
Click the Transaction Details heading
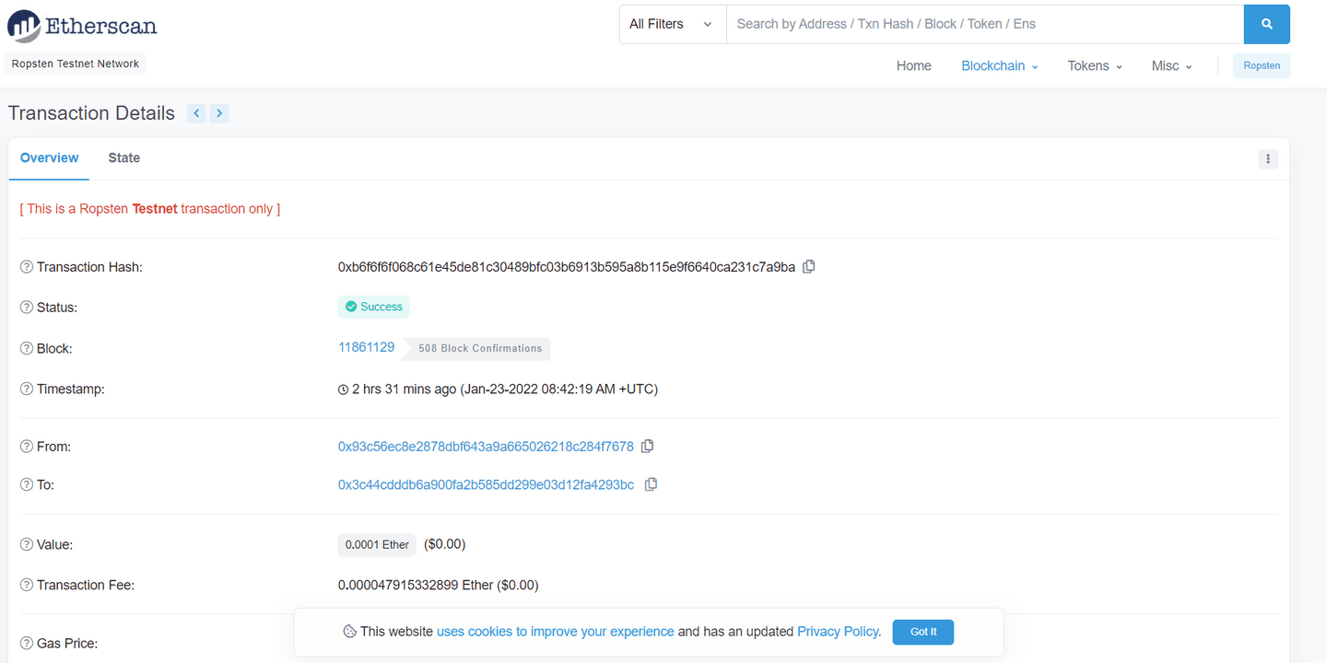pos(91,113)
